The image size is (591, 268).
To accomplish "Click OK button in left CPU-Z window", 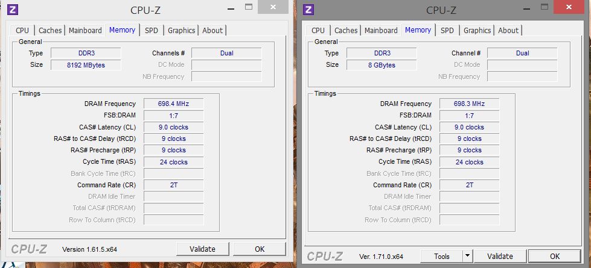I will tap(260, 249).
